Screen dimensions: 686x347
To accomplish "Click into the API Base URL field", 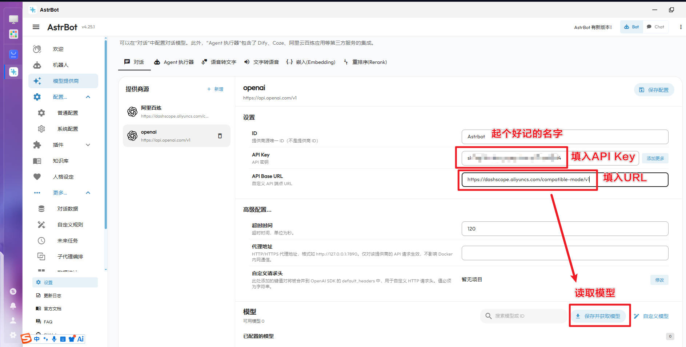I will coord(565,179).
